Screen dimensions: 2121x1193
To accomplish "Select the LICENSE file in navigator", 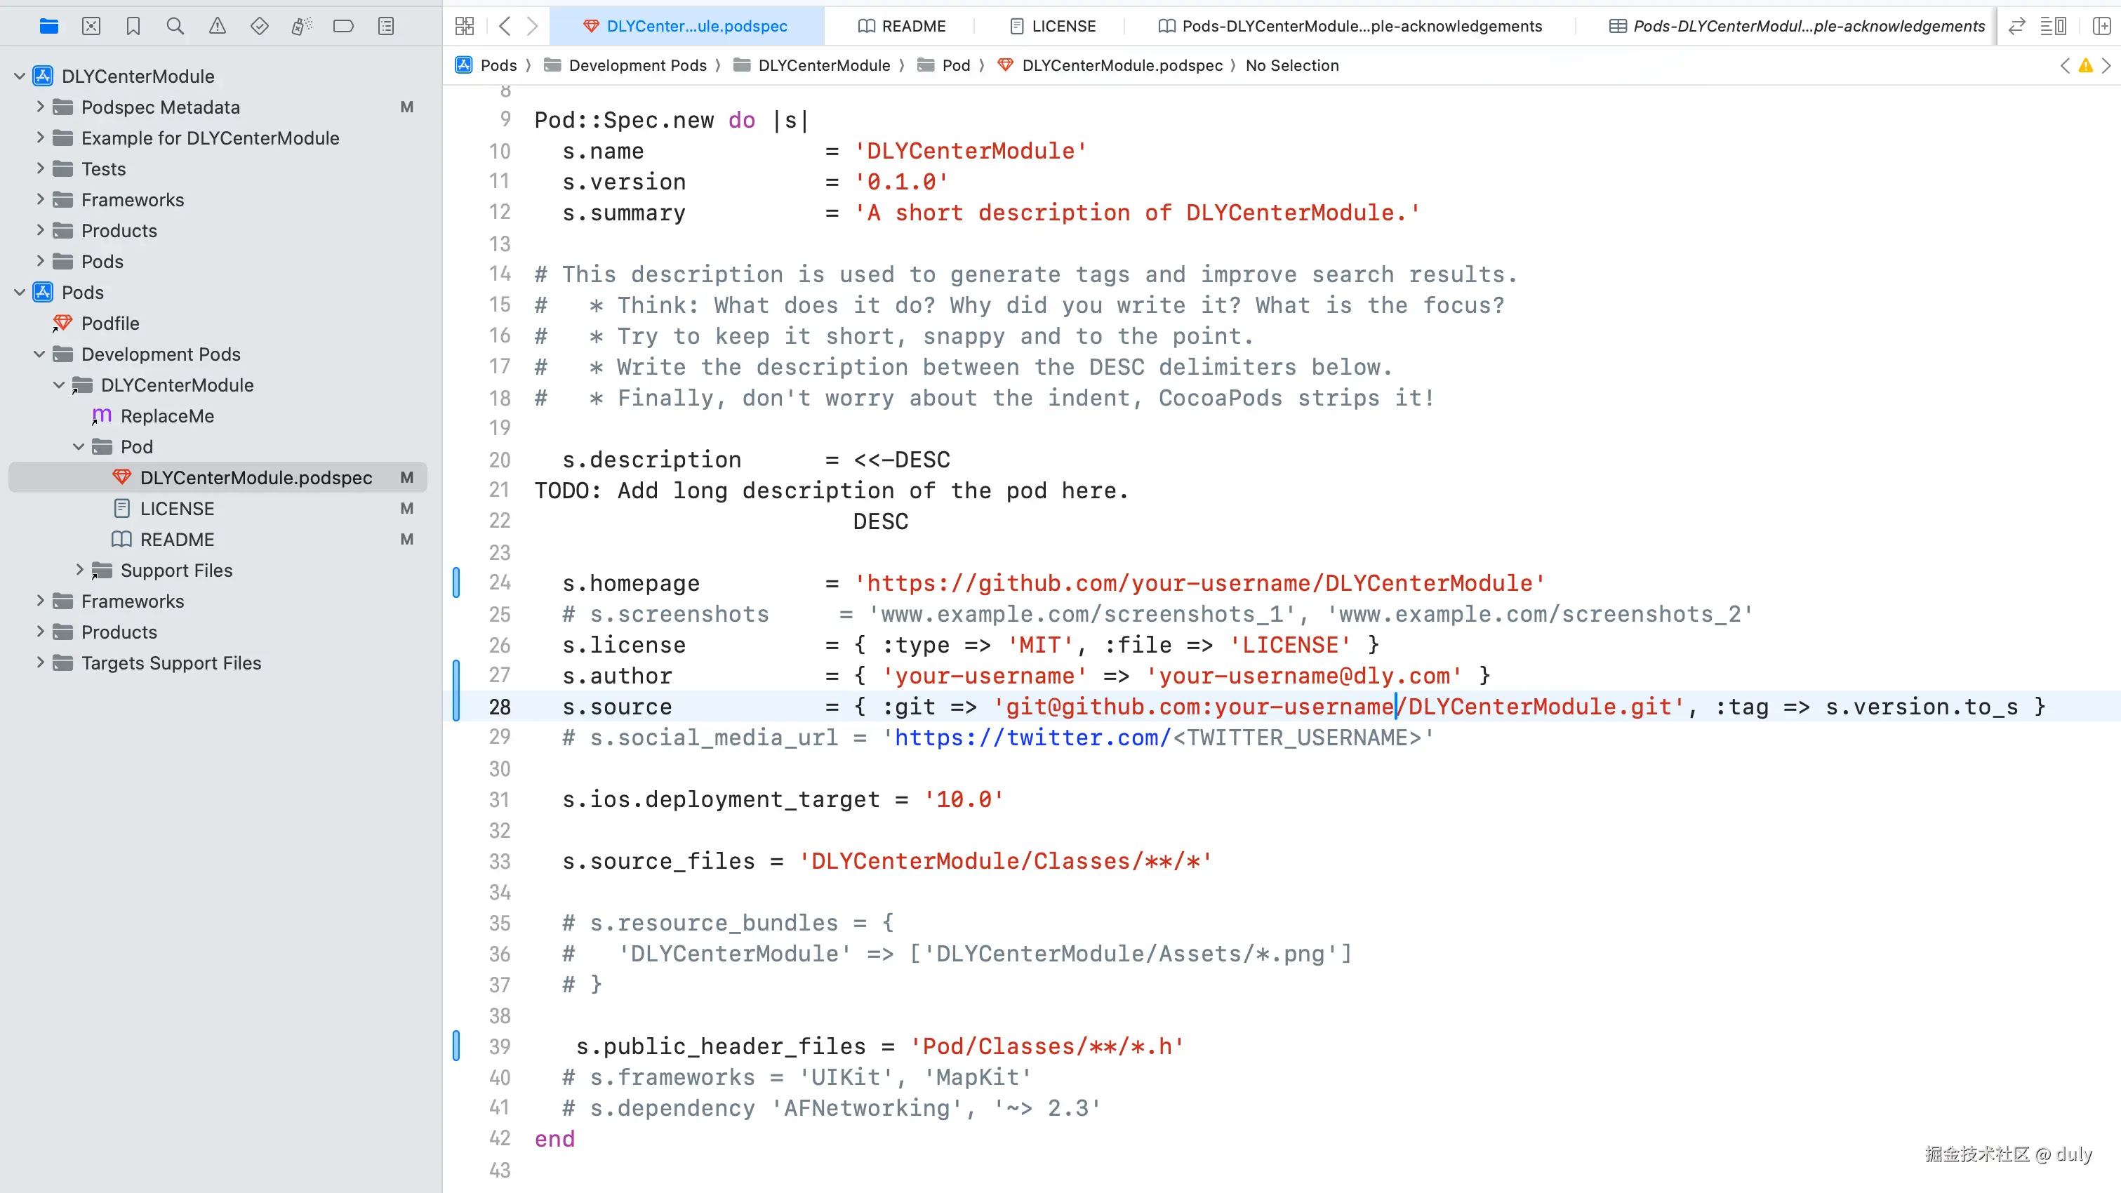I will point(218,509).
